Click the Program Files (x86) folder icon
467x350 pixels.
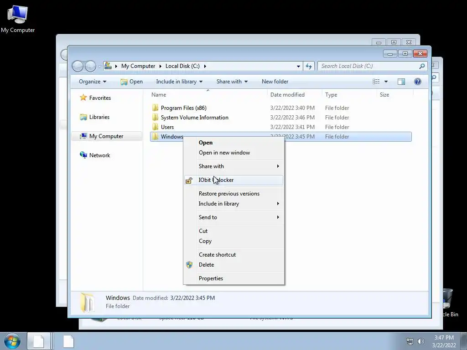click(155, 108)
